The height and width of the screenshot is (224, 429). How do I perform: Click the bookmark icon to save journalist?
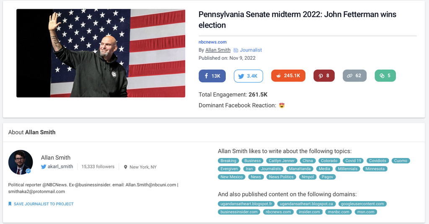(x=10, y=204)
